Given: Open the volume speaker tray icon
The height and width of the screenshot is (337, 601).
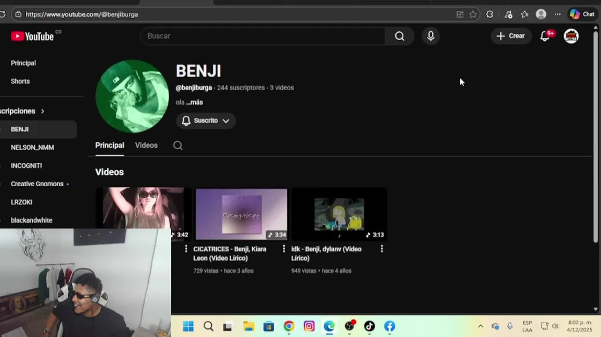Looking at the screenshot, I should click(x=555, y=326).
